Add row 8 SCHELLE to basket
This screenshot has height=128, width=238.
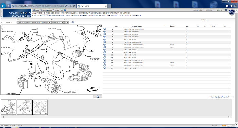coord(105,50)
